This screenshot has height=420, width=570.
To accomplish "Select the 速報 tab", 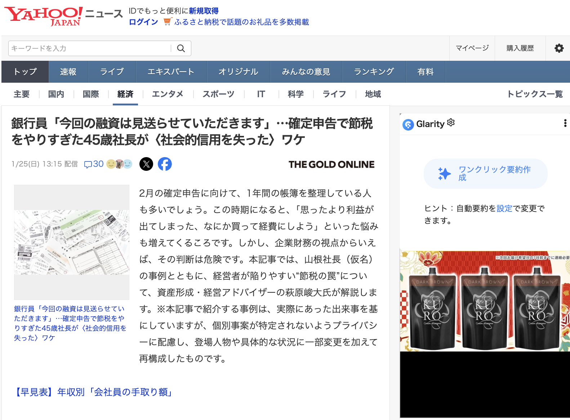I will [x=68, y=72].
